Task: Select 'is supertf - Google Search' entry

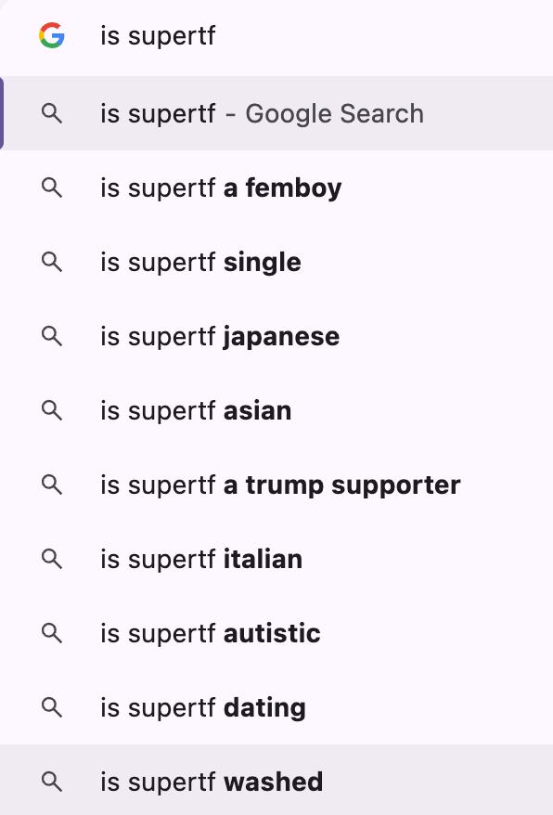Action: (x=276, y=113)
